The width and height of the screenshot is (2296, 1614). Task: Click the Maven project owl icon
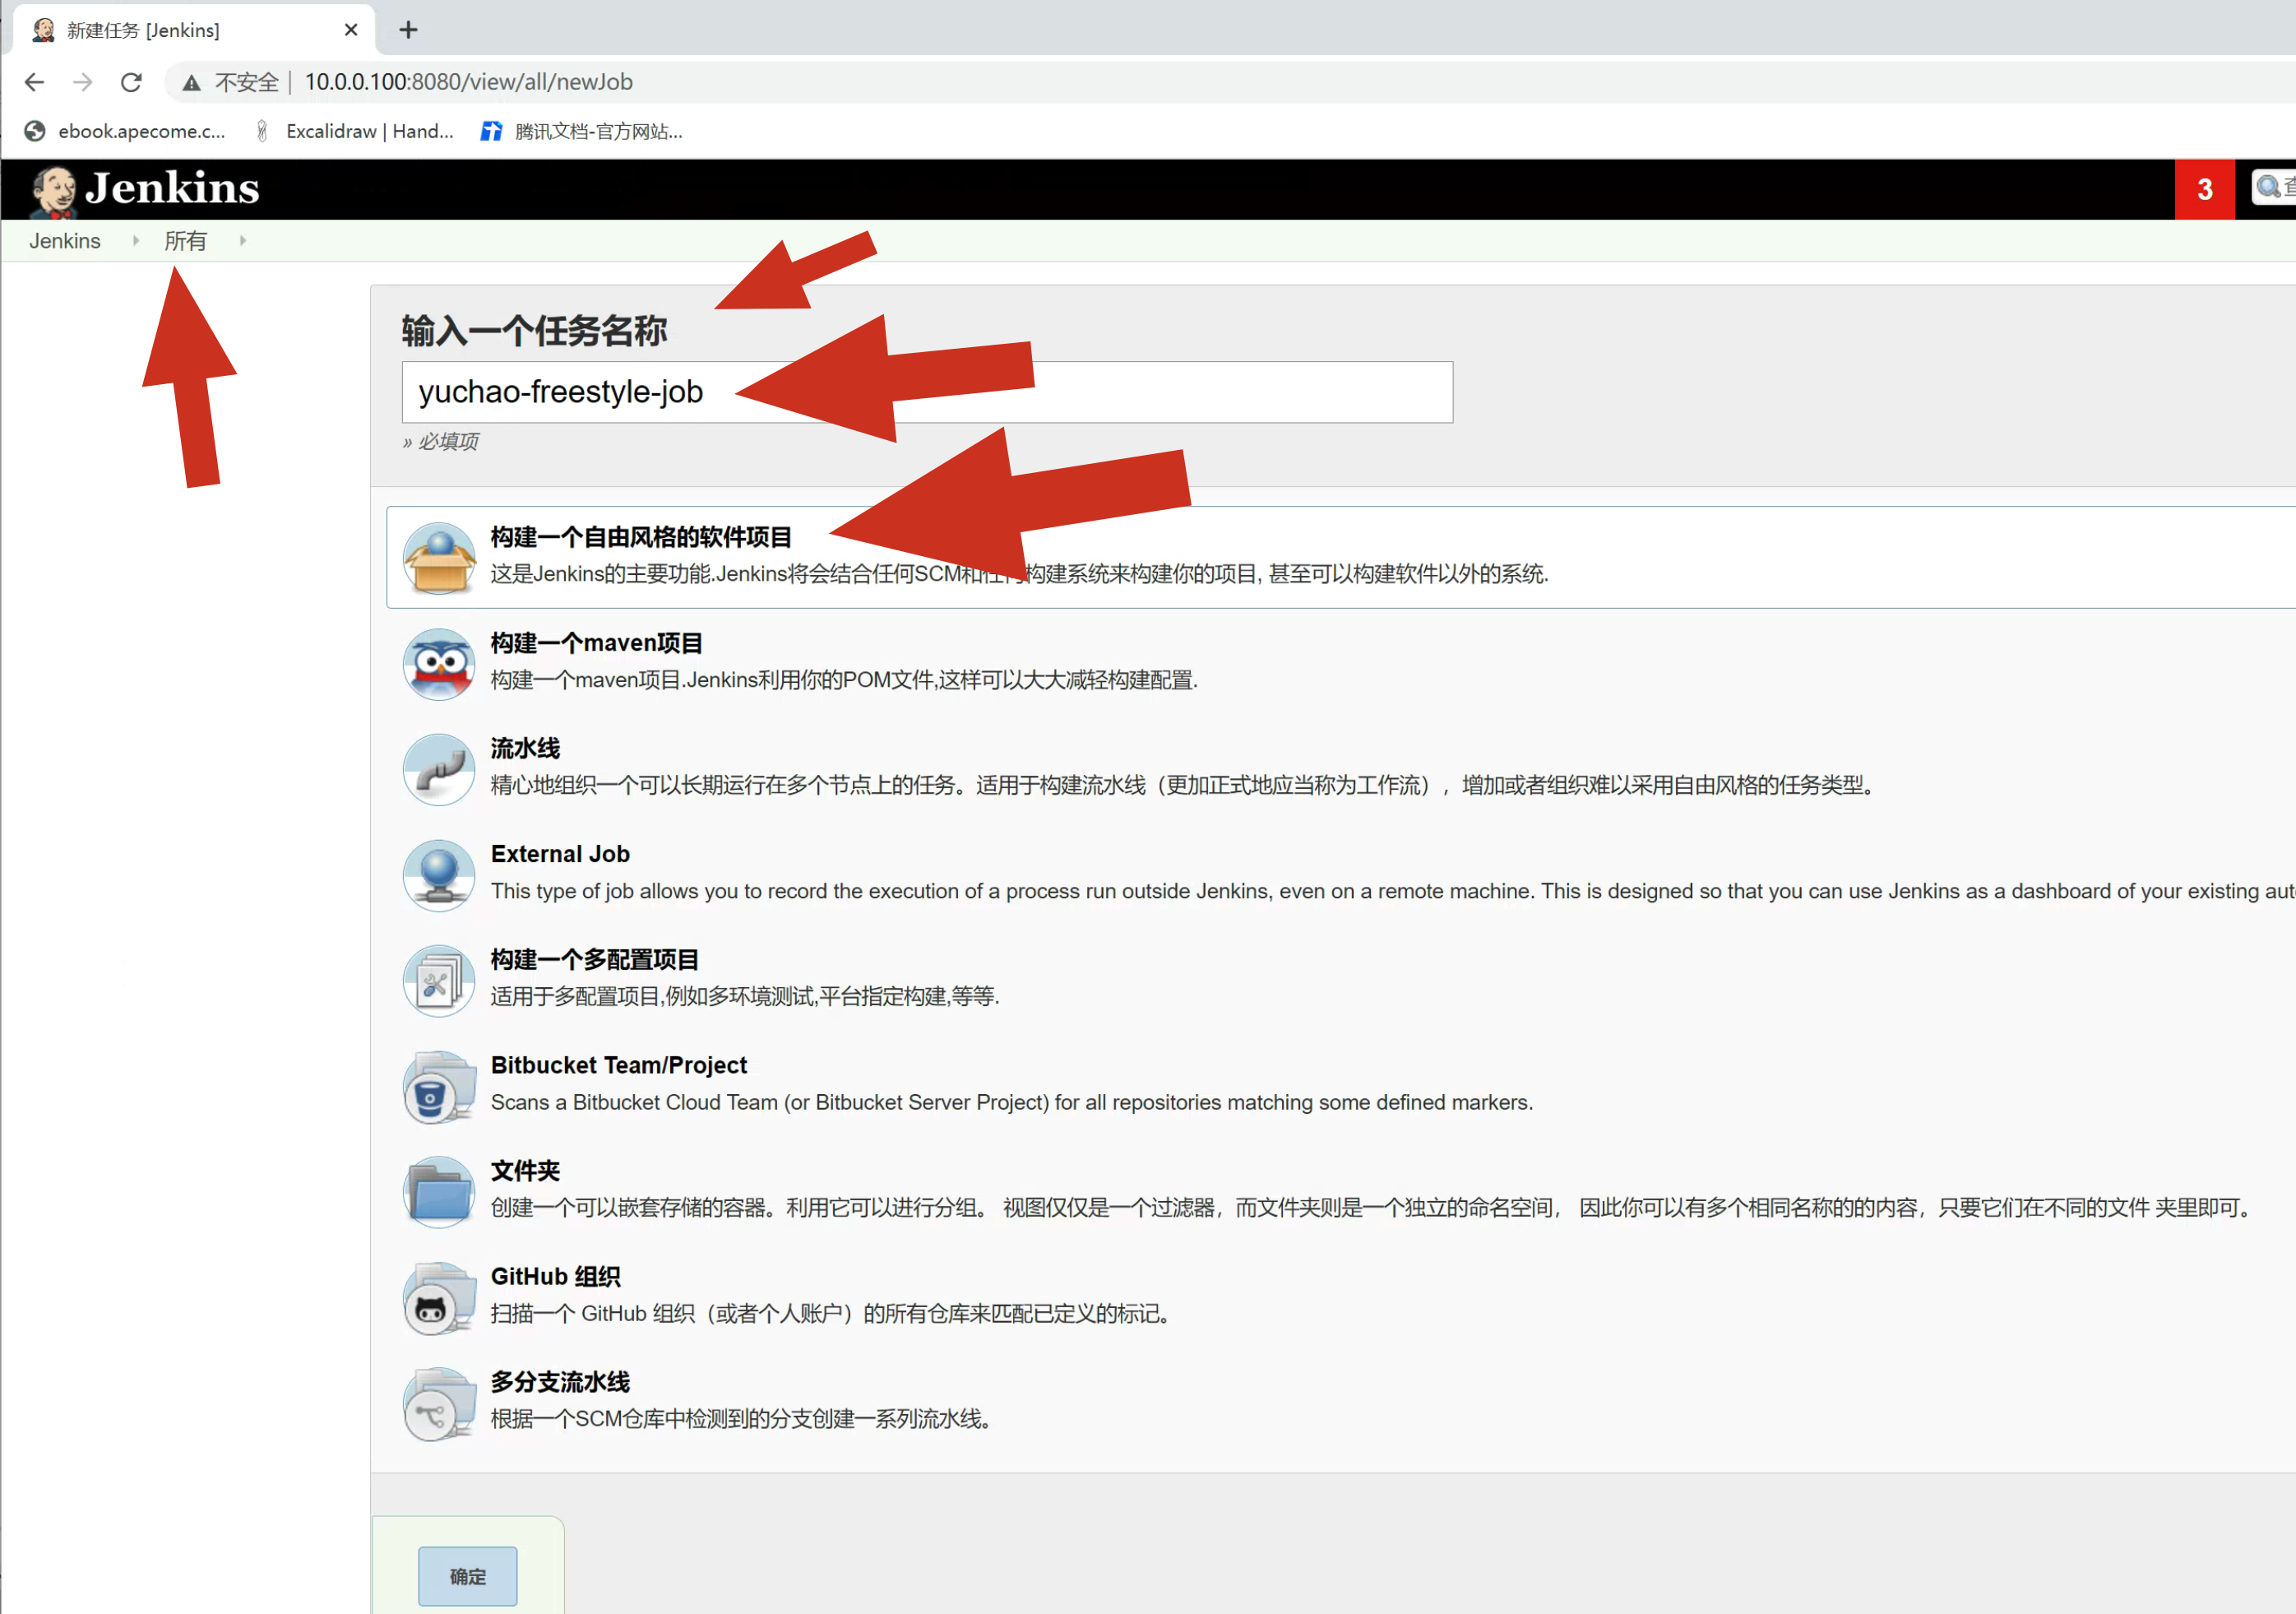pos(438,663)
